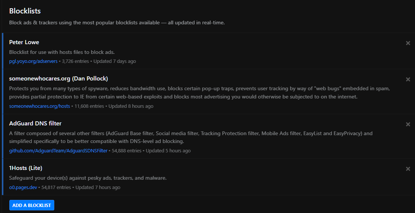Open the pgl.yoyo.org/adservers link
The height and width of the screenshot is (213, 415).
33,61
